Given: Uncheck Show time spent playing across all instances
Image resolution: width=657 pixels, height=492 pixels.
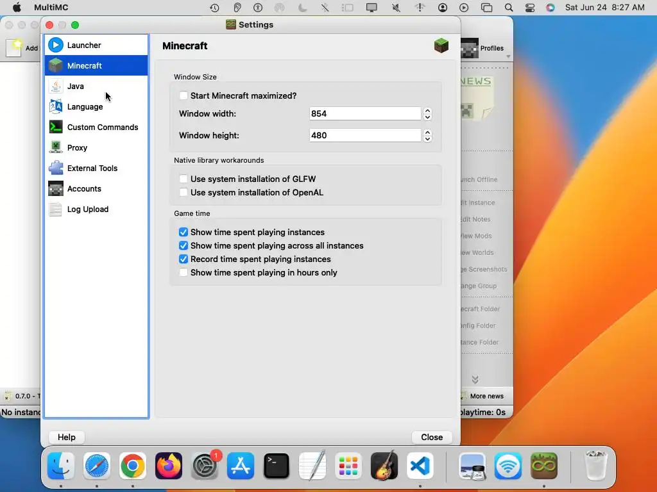Looking at the screenshot, I should pyautogui.click(x=183, y=245).
